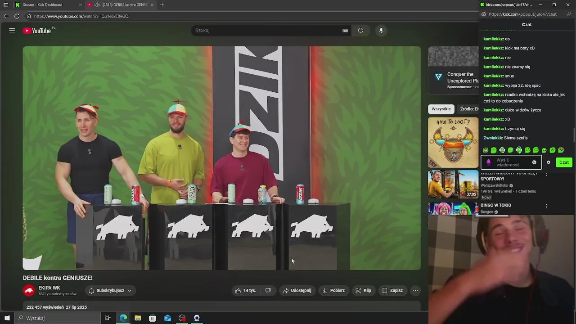The height and width of the screenshot is (324, 576).
Task: Like the video (14 tys.)
Action: coord(245,291)
